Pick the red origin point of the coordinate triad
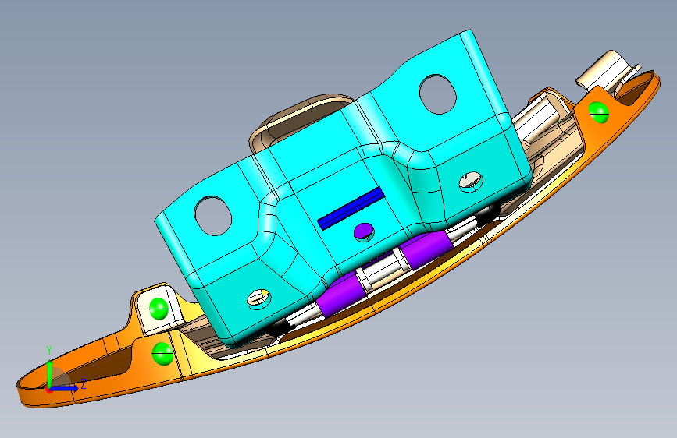677x438 pixels. pyautogui.click(x=48, y=390)
